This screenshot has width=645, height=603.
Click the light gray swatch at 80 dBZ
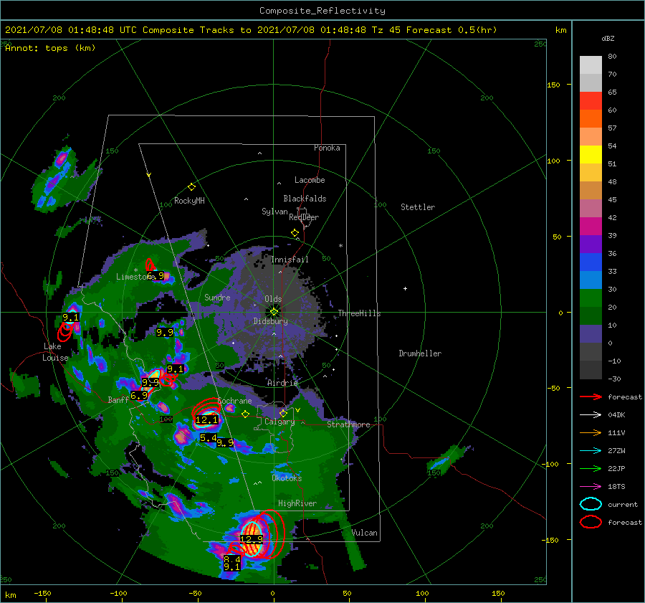(591, 65)
